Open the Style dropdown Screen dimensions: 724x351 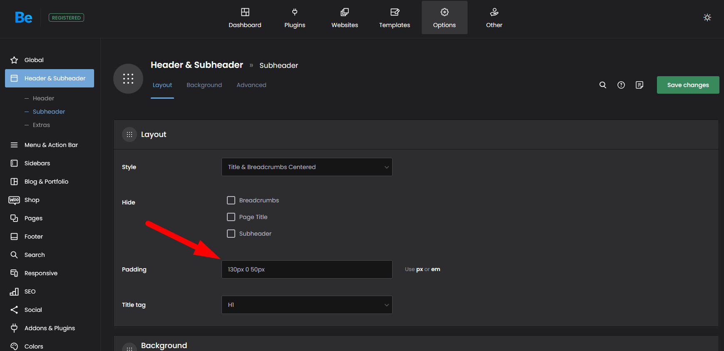307,167
